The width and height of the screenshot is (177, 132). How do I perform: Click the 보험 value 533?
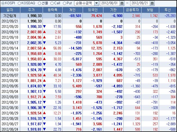point(155,75)
